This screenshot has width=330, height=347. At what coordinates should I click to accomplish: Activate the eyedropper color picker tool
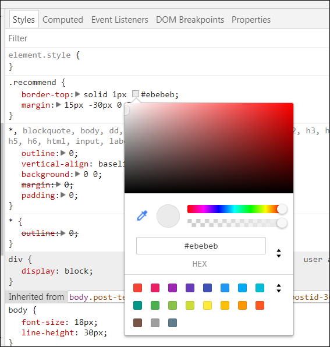(142, 215)
